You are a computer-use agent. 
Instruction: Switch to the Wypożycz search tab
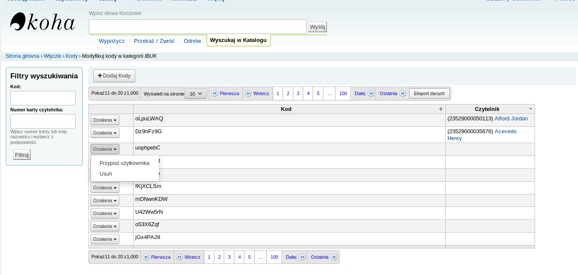112,41
